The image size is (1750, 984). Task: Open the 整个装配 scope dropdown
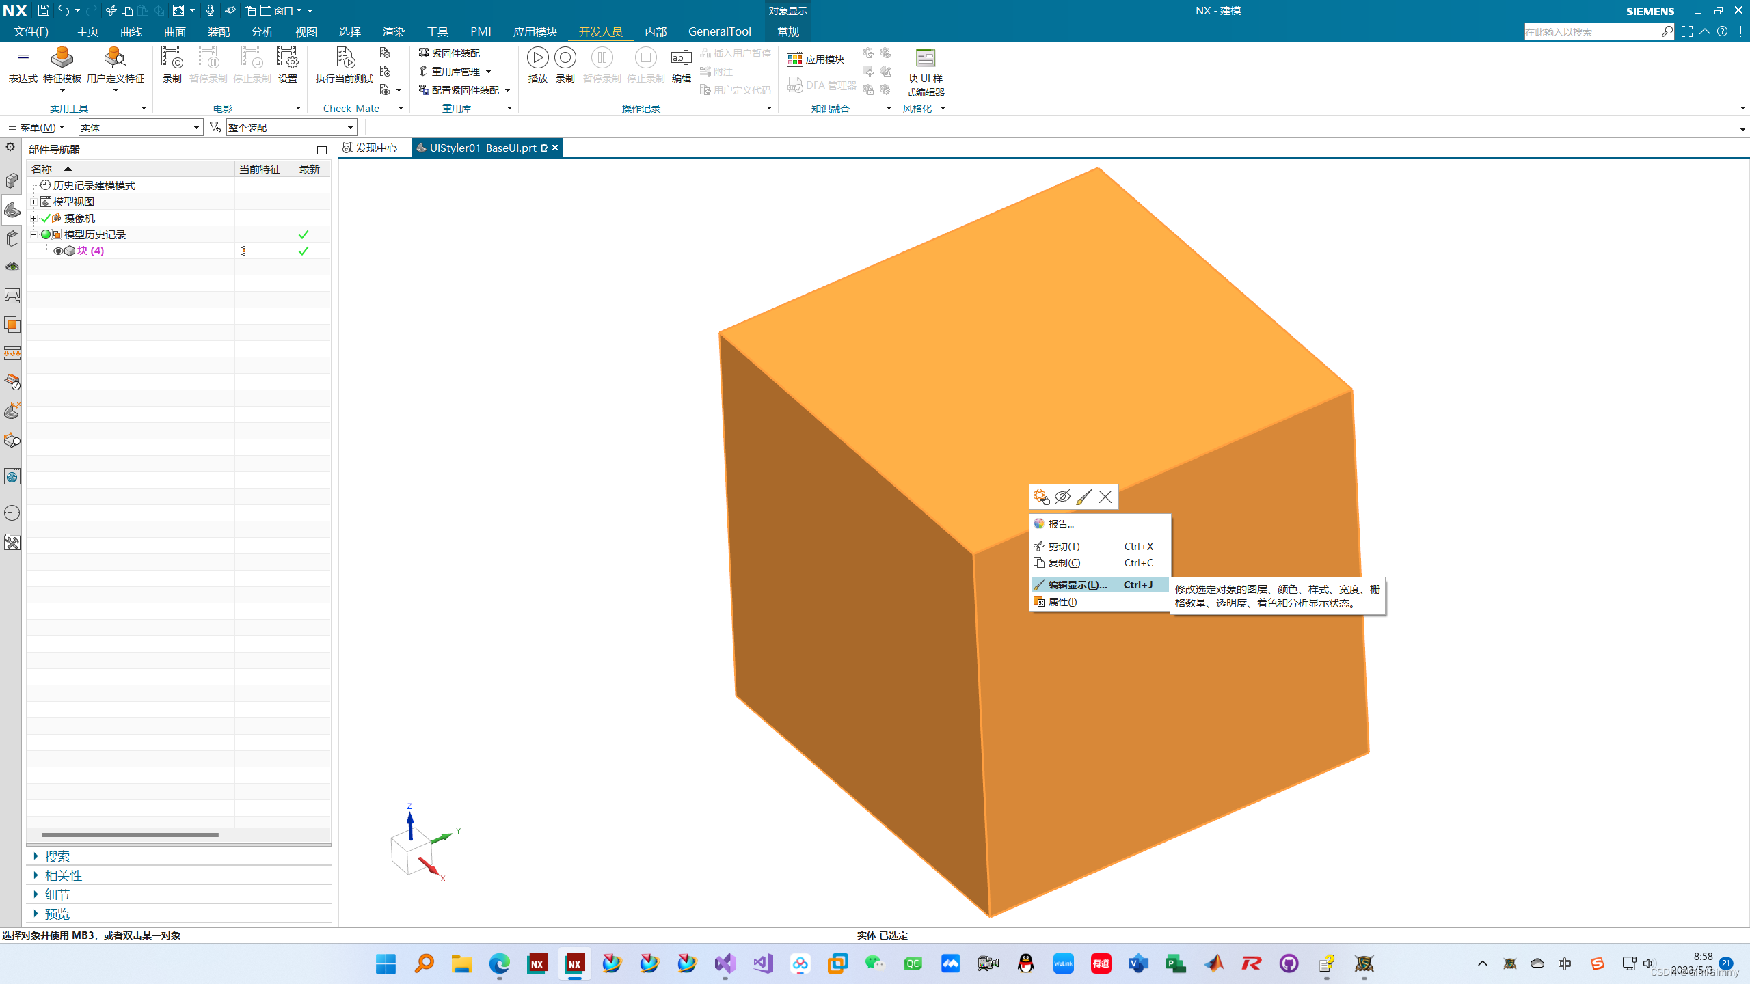292,127
